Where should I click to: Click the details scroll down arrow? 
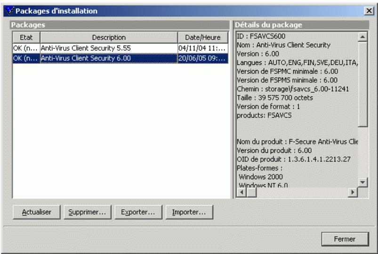pyautogui.click(x=362, y=182)
